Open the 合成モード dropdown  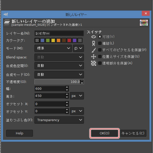point(59,74)
